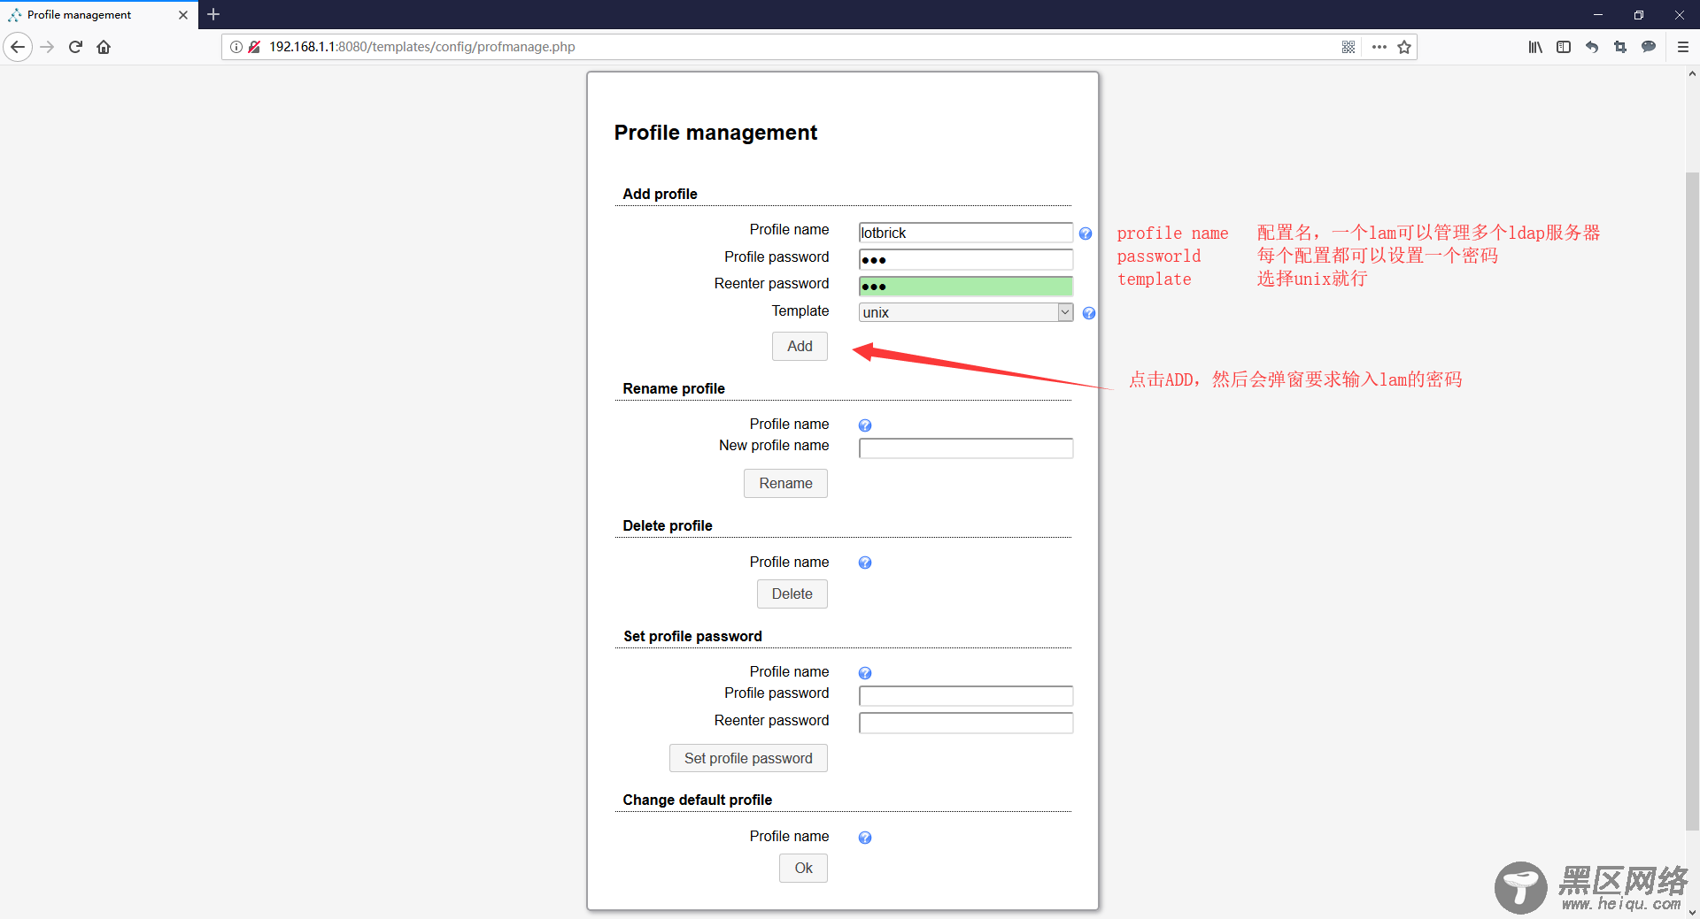The image size is (1700, 919).
Task: Expand the Template dropdown showing unix
Action: (x=966, y=312)
